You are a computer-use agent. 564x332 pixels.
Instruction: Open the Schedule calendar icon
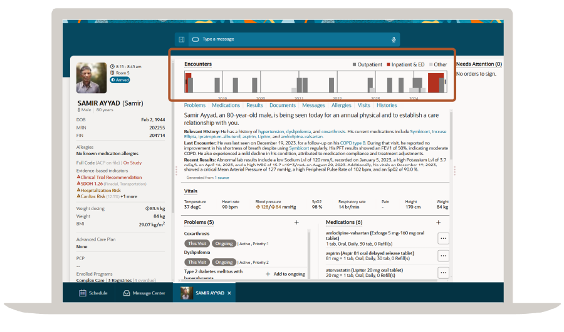coord(83,293)
